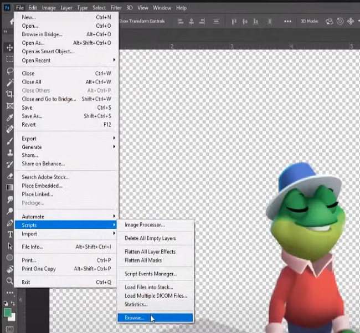360x333 pixels.
Task: Click the foreground color swatch
Action: 7,312
